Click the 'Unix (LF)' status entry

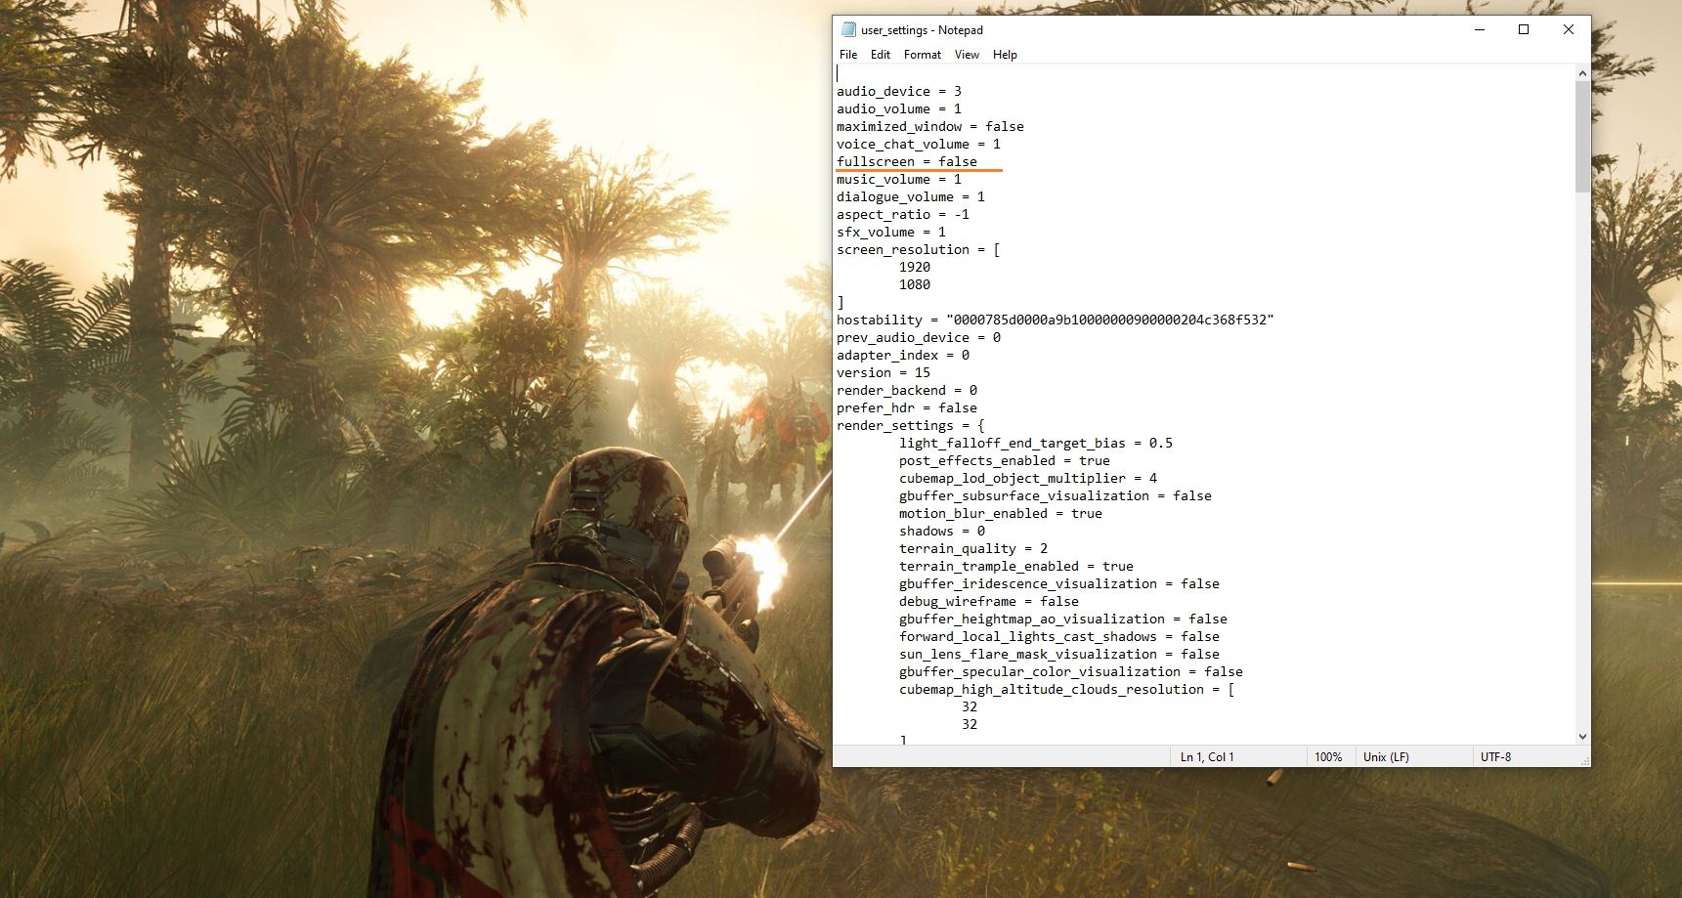pos(1386,757)
